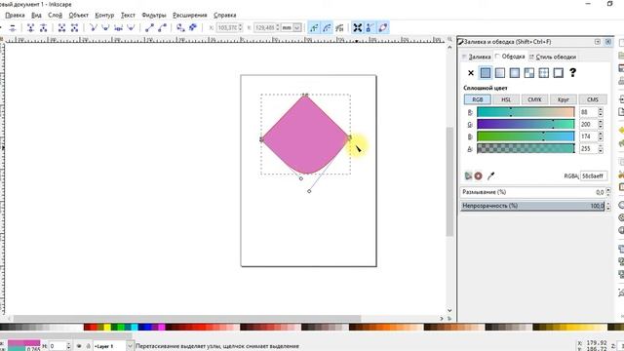The height and width of the screenshot is (351, 624).
Task: Select the RGB color mode button
Action: pyautogui.click(x=477, y=99)
